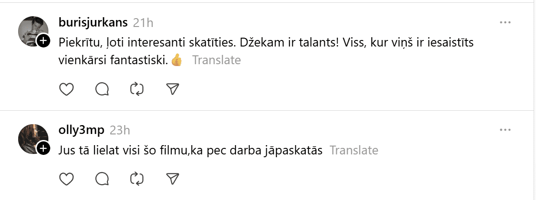Follow olly3mp via avatar plus badge

[x=43, y=148]
